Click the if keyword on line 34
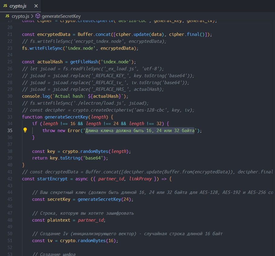Viewport: 275px width, 256px height. coord(35,124)
